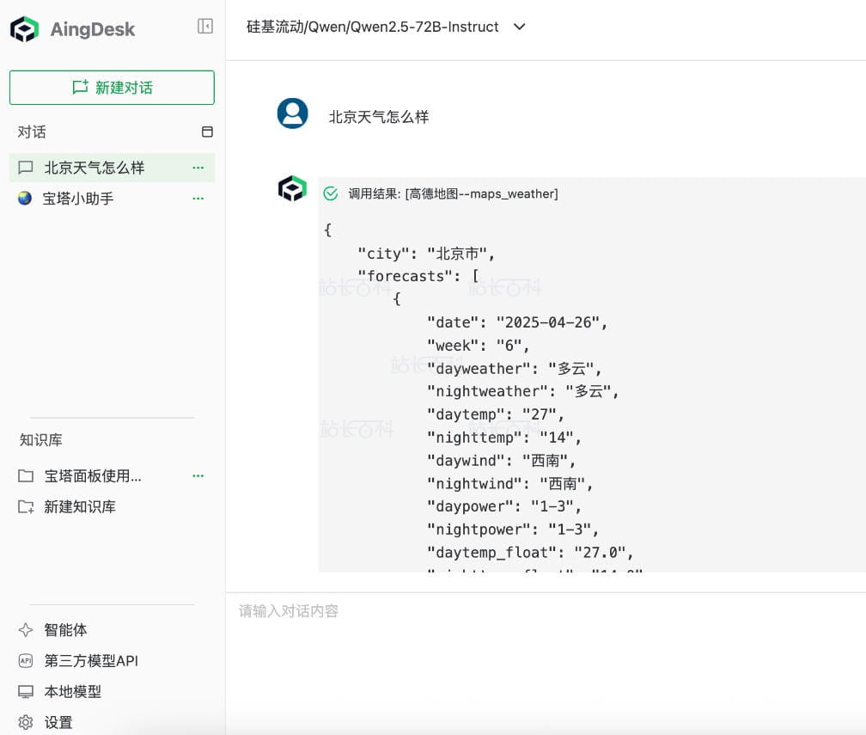Click the "nighttemp": "14" line

click(503, 437)
